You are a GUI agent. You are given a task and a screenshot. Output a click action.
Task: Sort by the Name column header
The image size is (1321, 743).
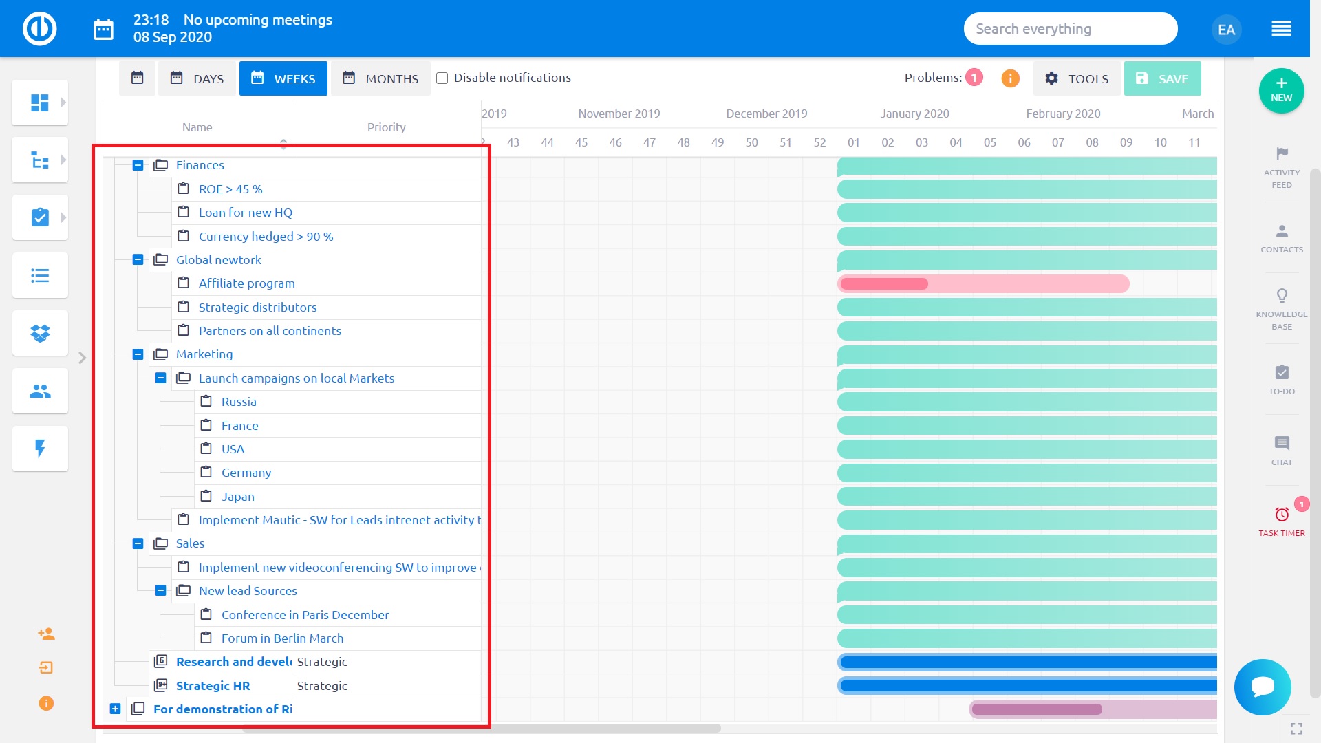pyautogui.click(x=197, y=127)
